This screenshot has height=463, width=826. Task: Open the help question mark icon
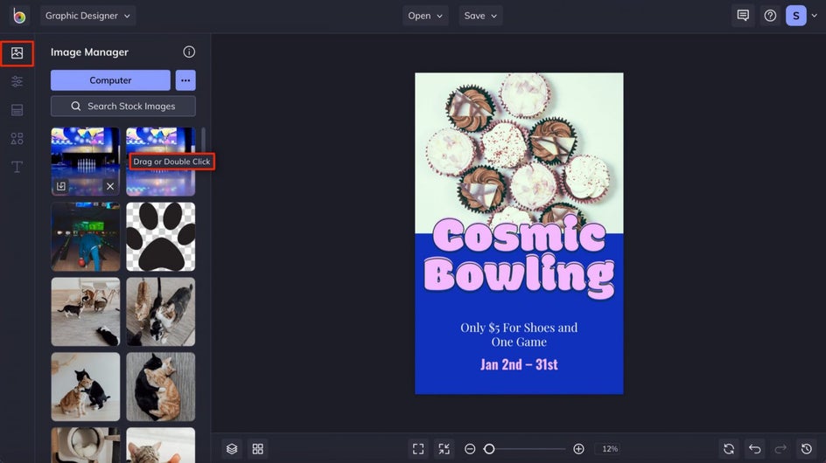tap(770, 16)
